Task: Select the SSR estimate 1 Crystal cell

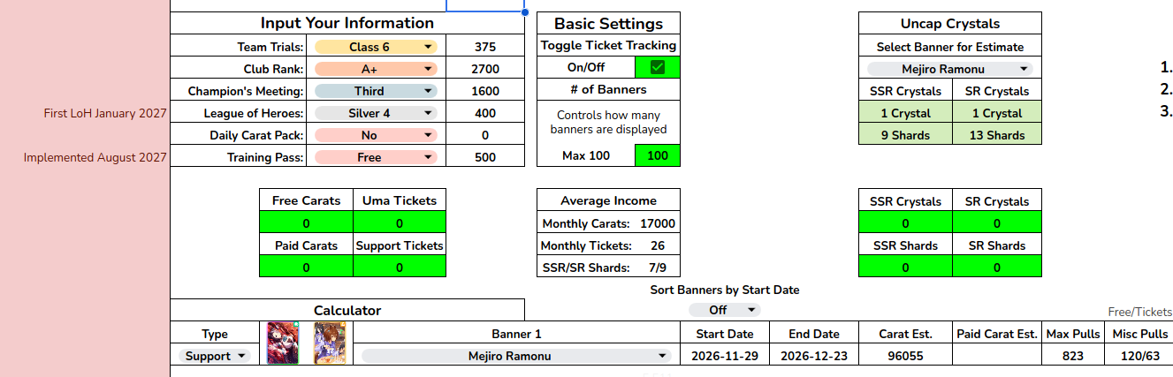Action: (905, 113)
